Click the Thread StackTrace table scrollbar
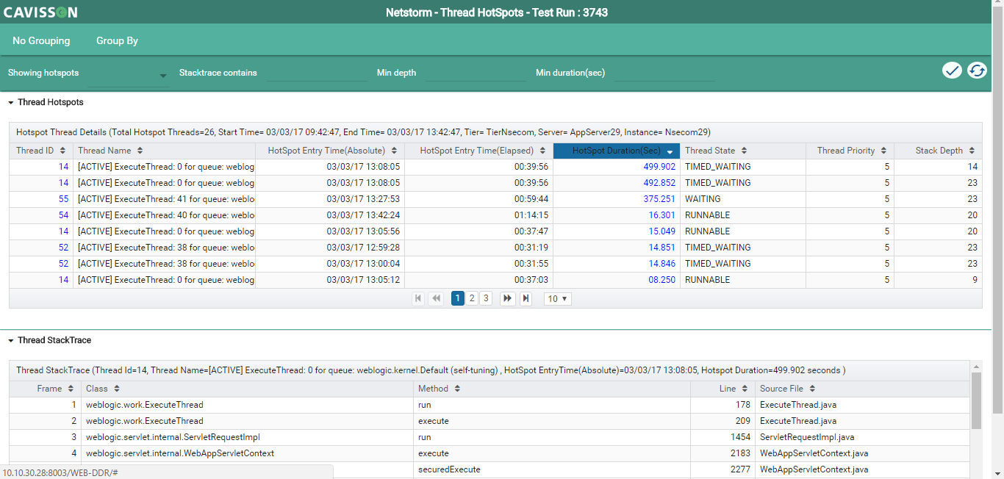1004x479 pixels. pyautogui.click(x=976, y=400)
